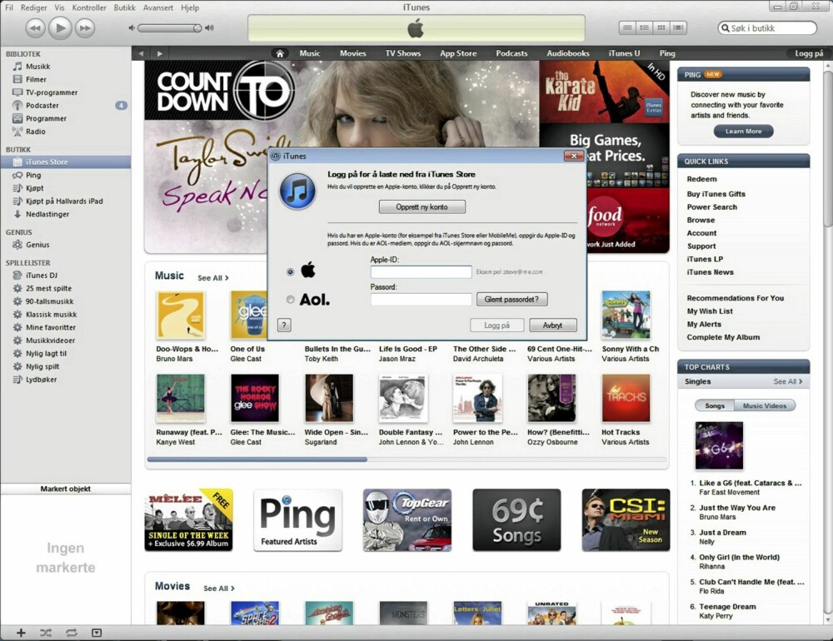Open the Audiobooks store tab
Viewport: 833px width, 641px height.
click(568, 53)
